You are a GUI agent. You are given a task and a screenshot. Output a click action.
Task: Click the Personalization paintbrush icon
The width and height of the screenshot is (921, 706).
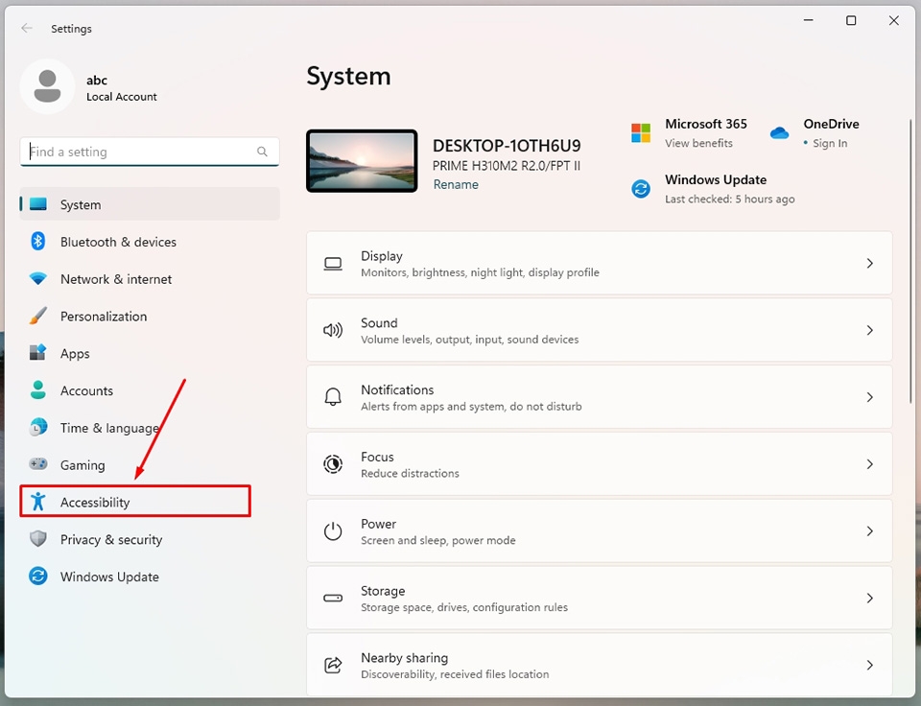pyautogui.click(x=38, y=316)
